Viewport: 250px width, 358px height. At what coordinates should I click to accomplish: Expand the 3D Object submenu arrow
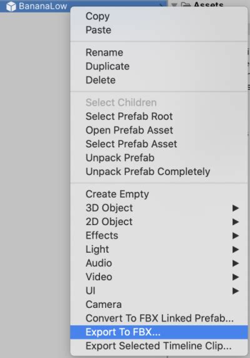(x=236, y=208)
